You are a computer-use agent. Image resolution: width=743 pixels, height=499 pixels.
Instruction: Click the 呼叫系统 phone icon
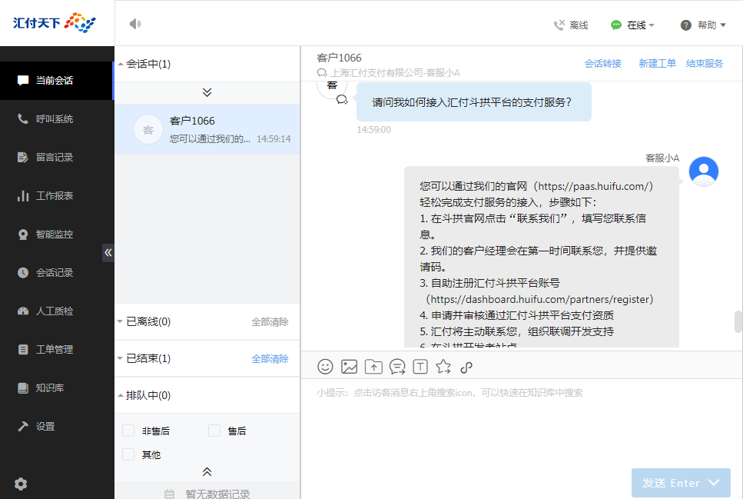coord(23,118)
